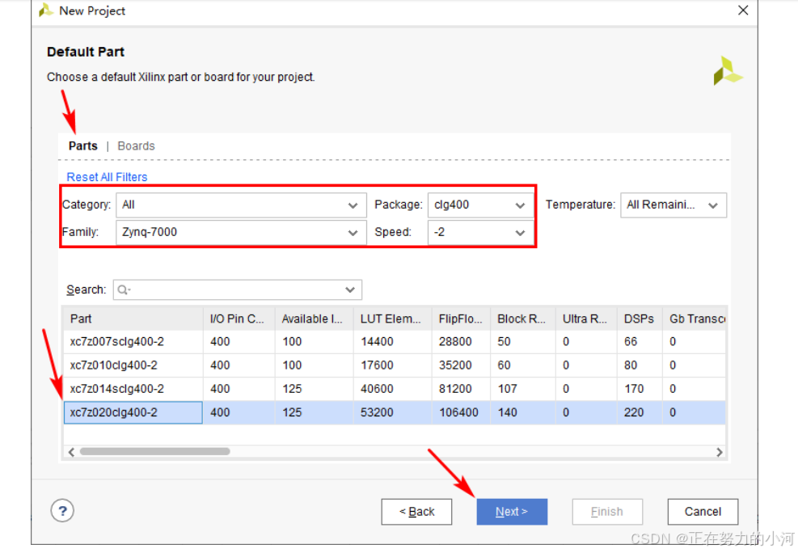Sort by DSPs column header
798x553 pixels.
pyautogui.click(x=640, y=319)
